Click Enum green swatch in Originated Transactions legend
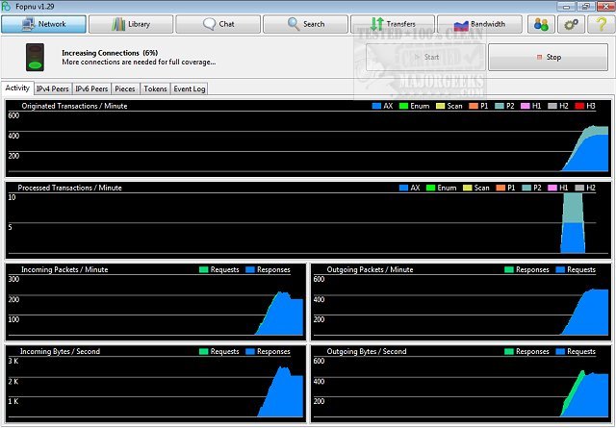Viewport: 616px width, 428px height. 403,106
